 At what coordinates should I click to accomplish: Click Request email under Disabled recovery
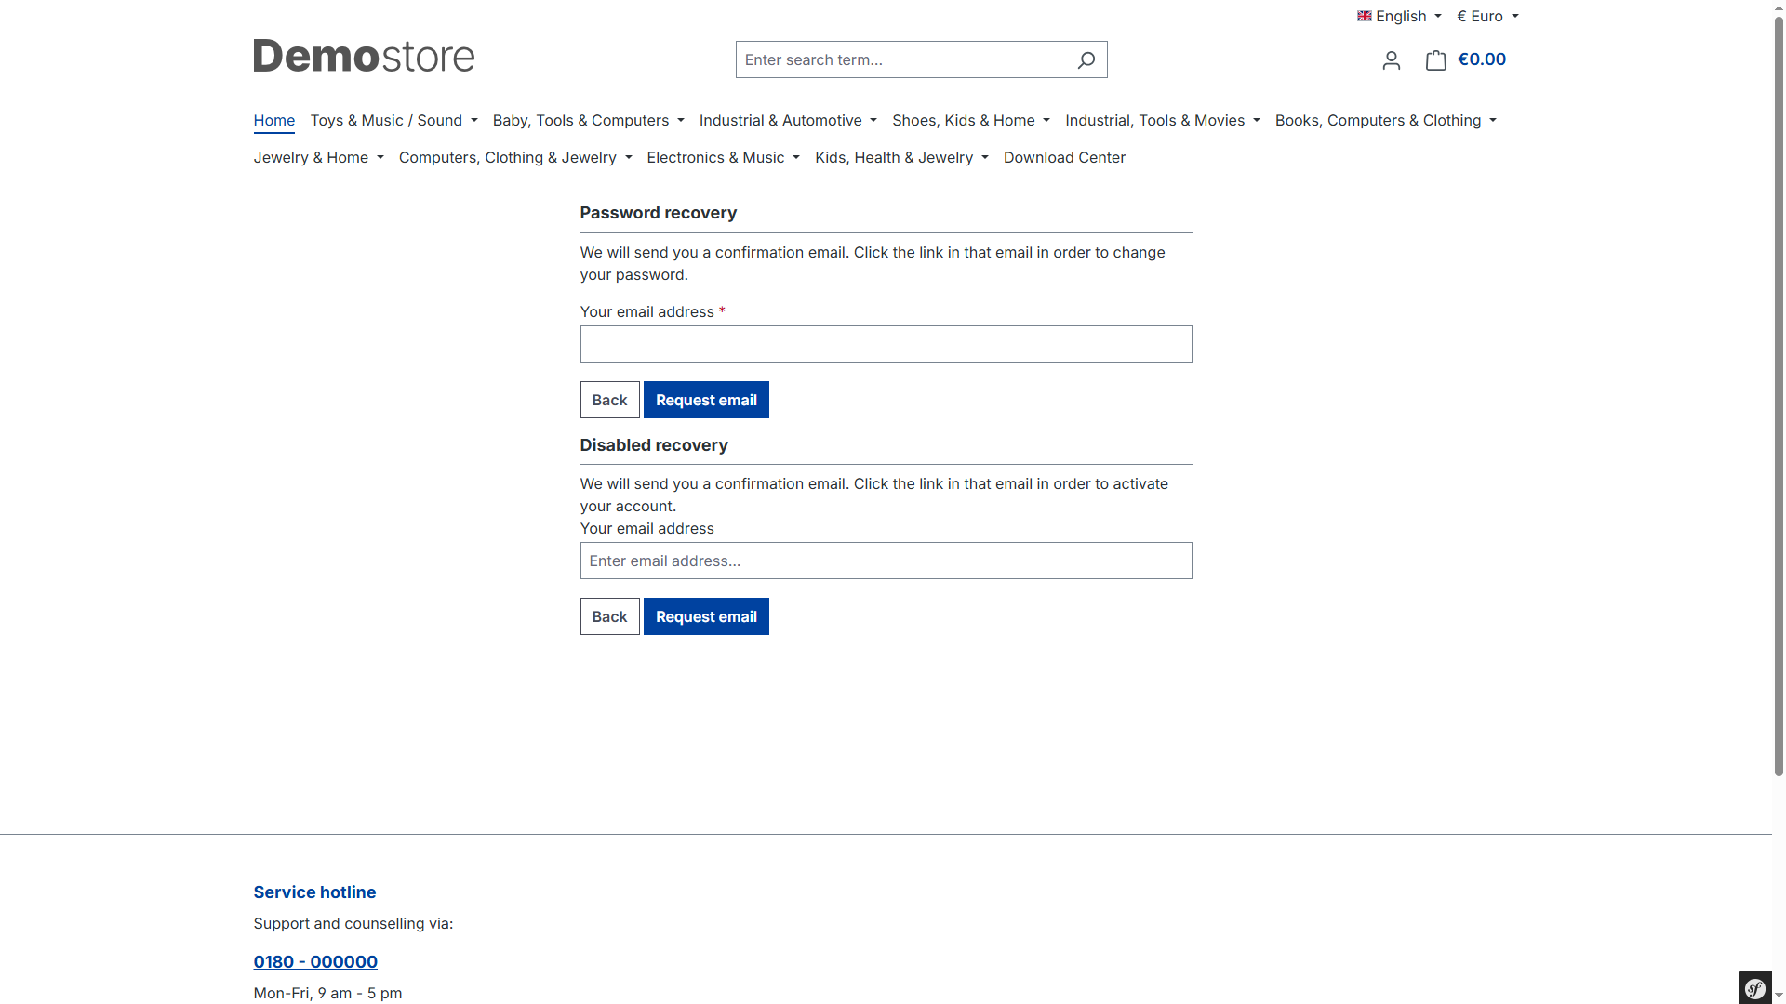(706, 616)
